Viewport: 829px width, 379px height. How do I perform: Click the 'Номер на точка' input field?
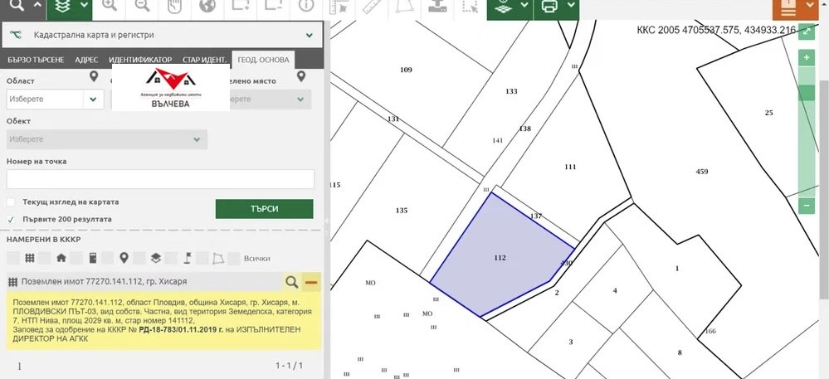160,179
